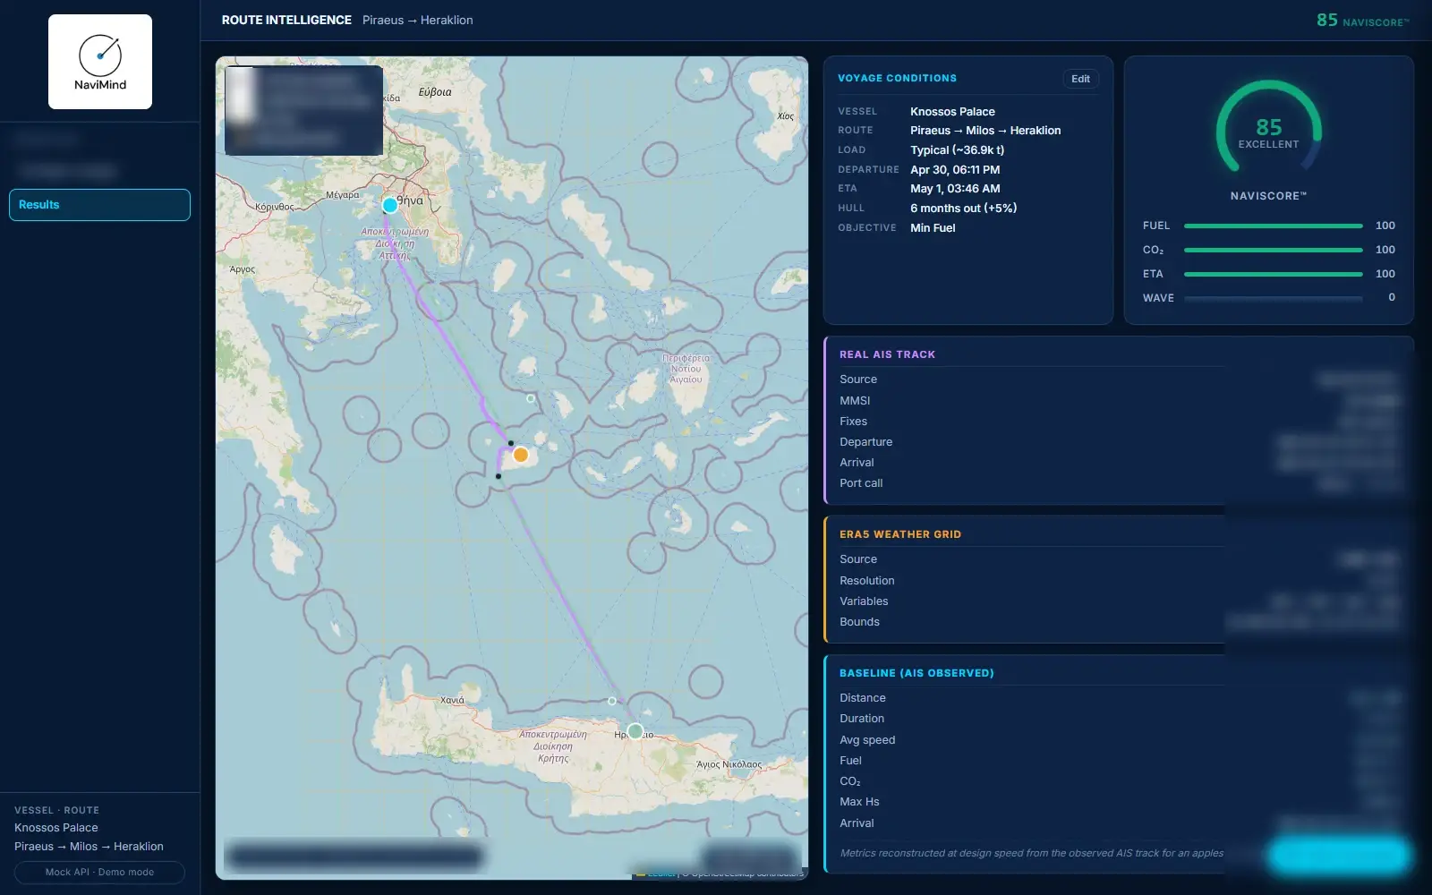Screen dimensions: 1432x895
Task: Click the Route Intelligence header title
Action: [x=286, y=20]
